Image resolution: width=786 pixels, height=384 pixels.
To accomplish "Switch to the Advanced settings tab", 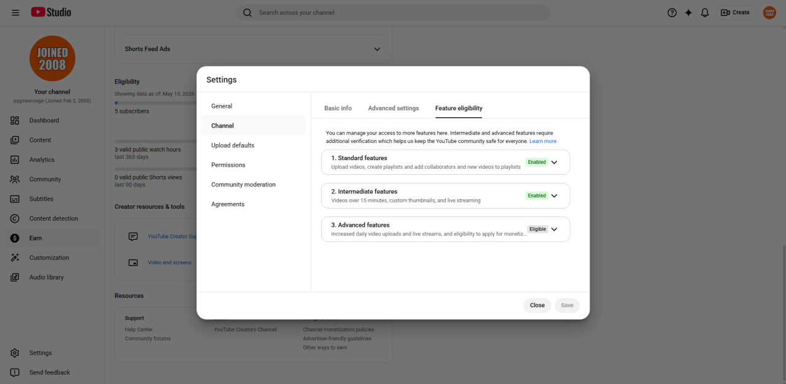I will click(x=394, y=108).
